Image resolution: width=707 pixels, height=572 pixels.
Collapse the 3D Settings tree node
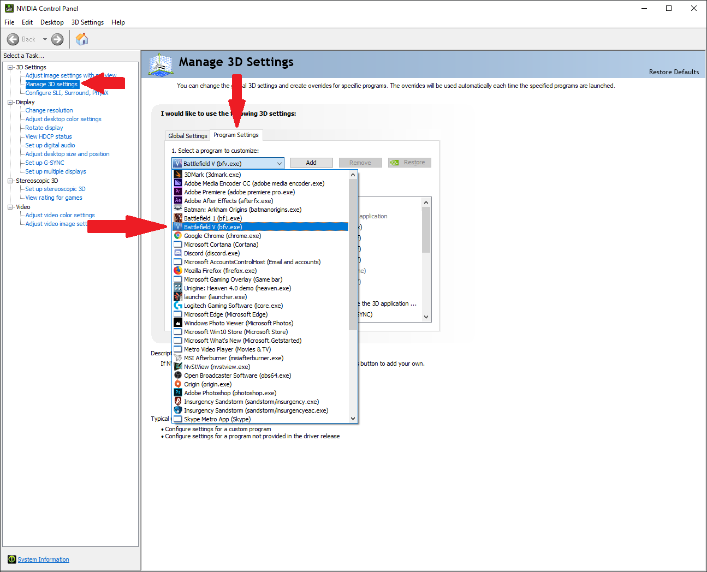pos(10,67)
